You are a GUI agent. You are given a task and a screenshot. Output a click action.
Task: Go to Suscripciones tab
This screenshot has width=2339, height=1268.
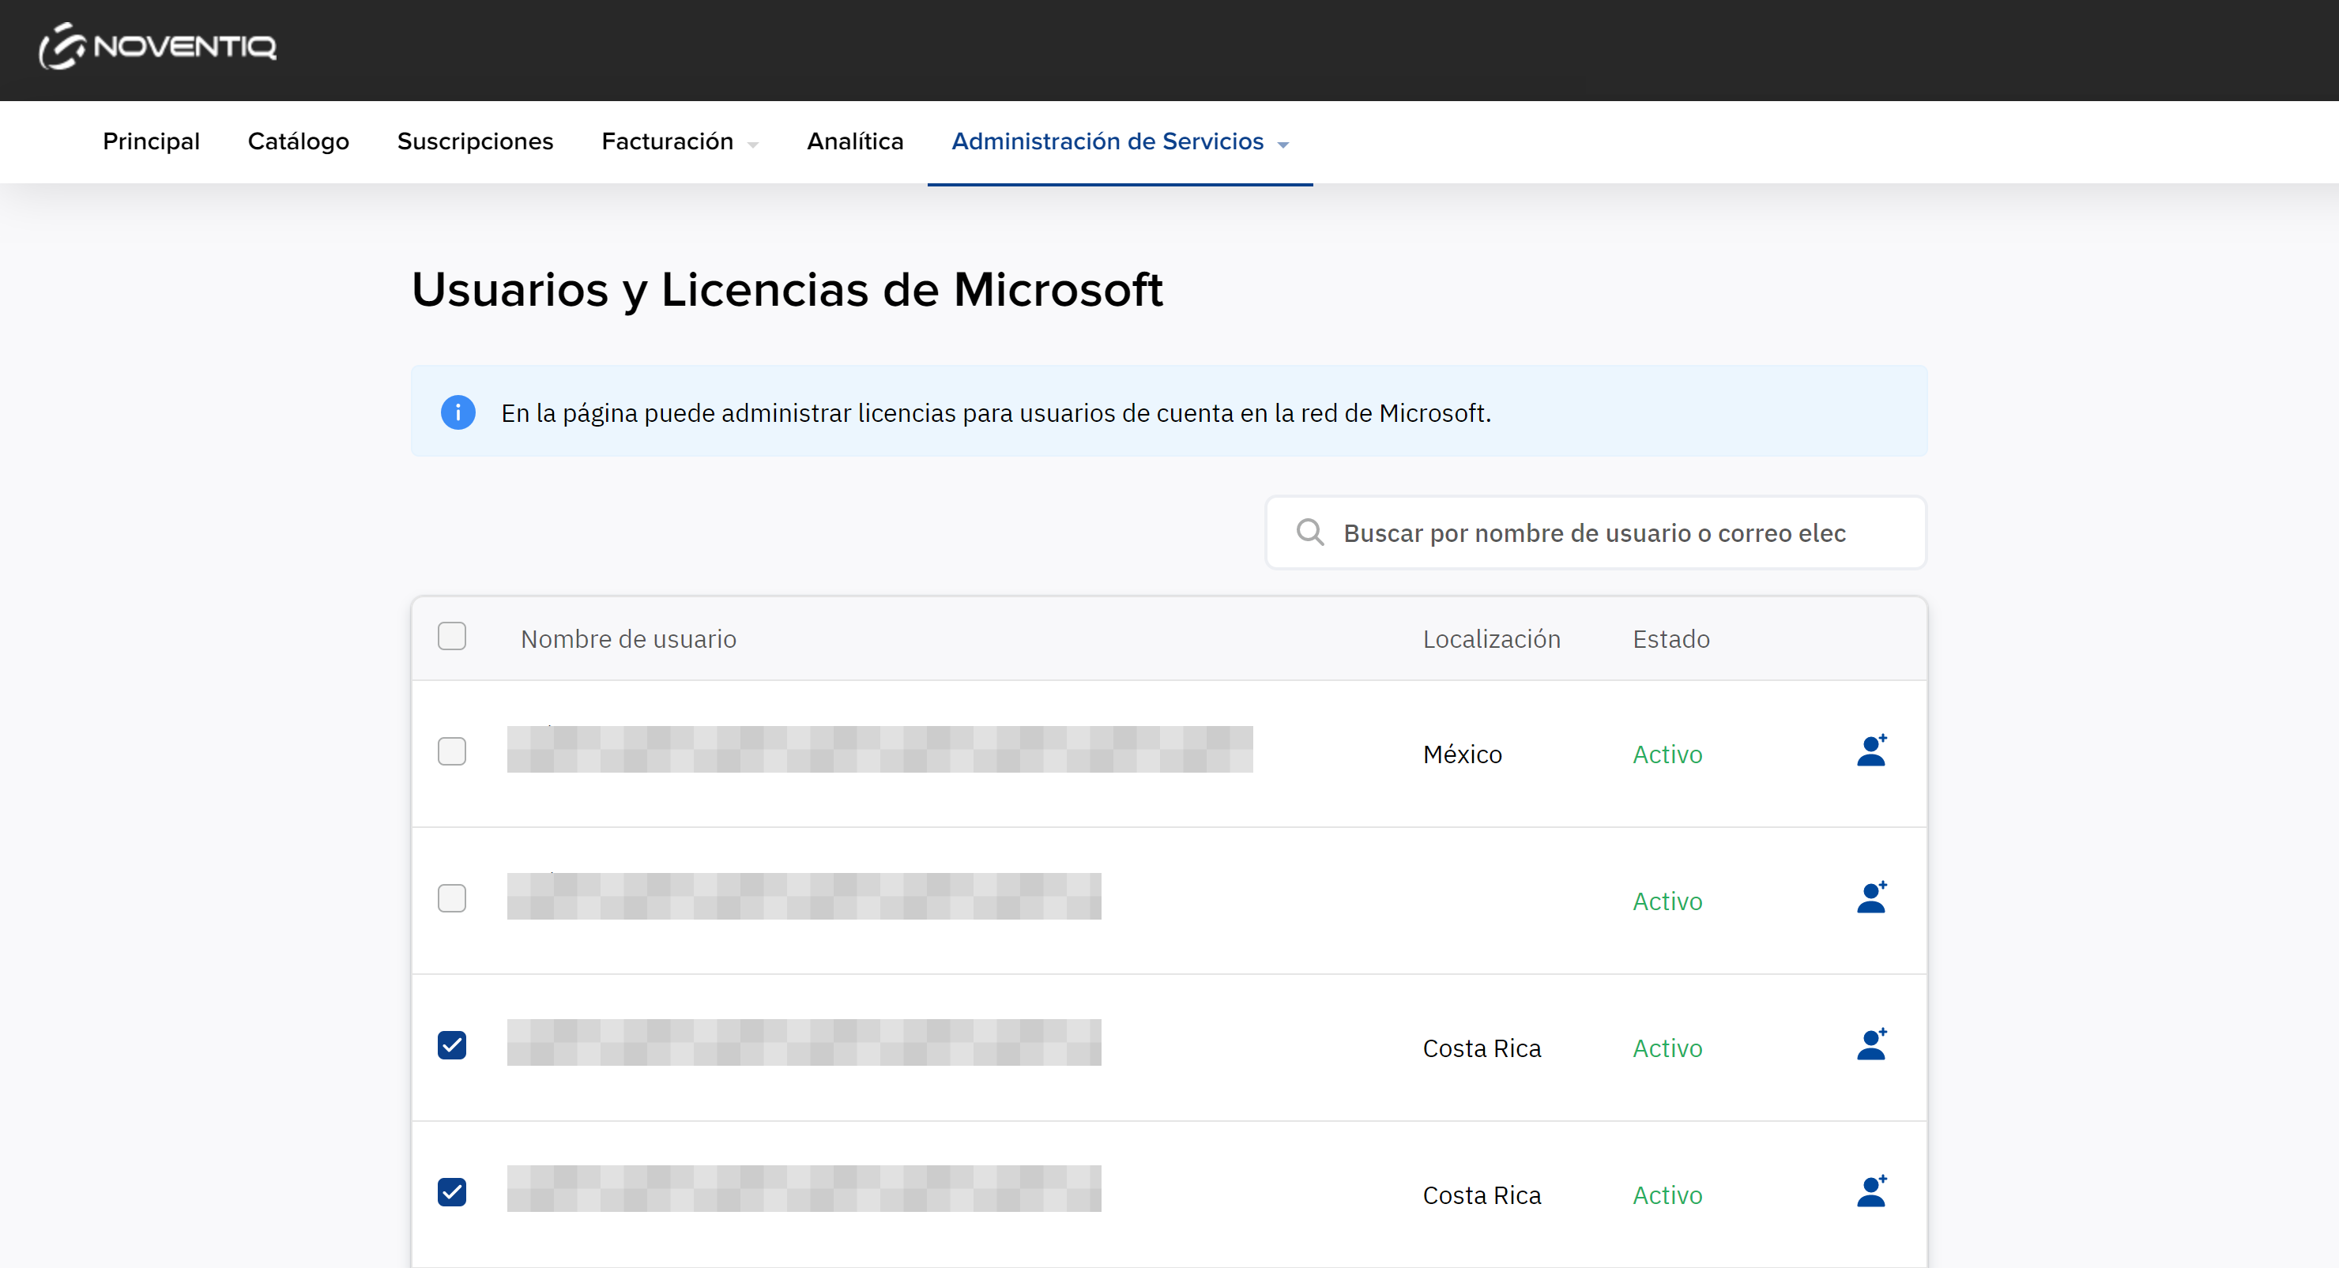[x=475, y=141]
